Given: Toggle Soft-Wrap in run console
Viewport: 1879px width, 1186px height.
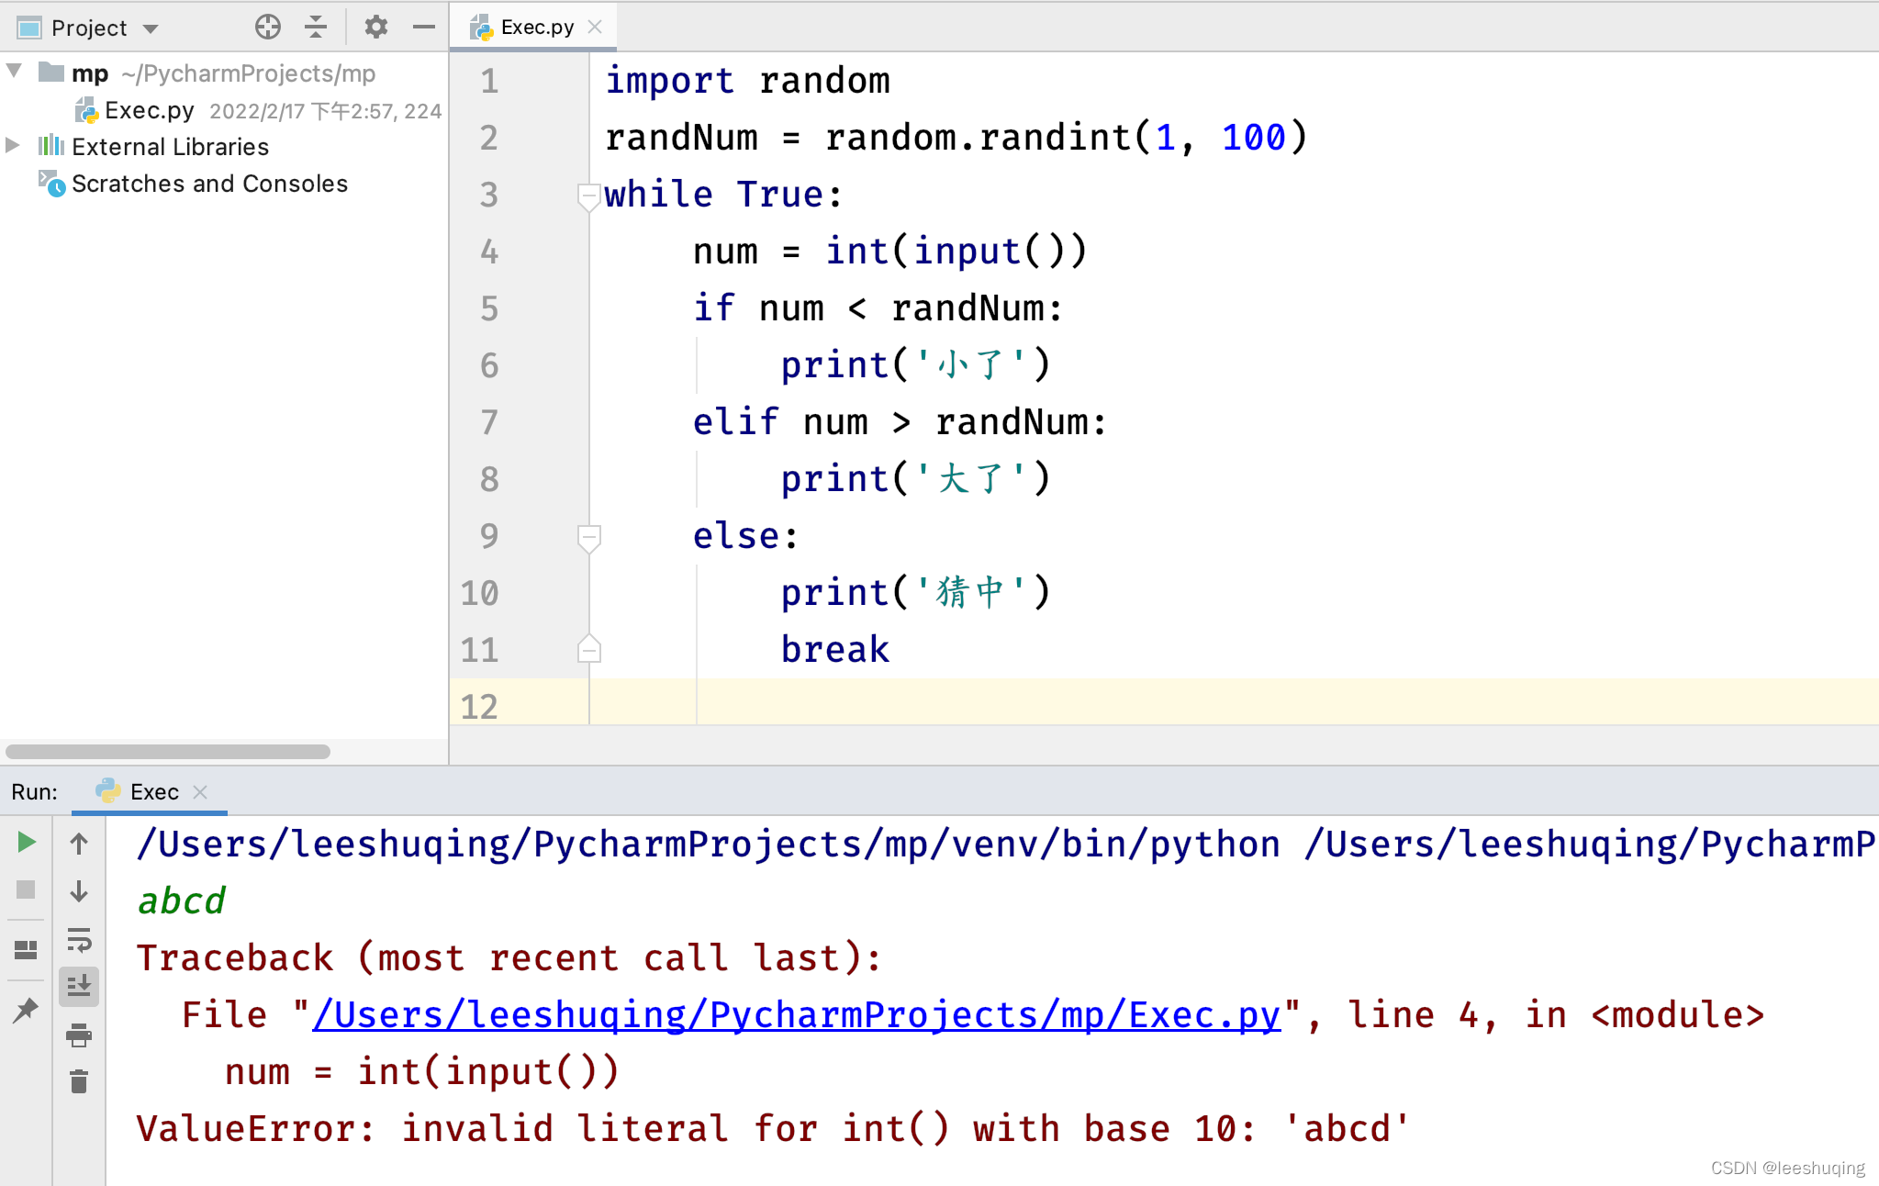Looking at the screenshot, I should click(x=79, y=940).
